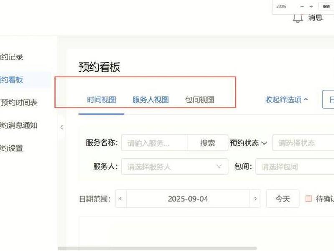Collapse the sidebar using the left chevron
334x251 pixels.
tap(61, 128)
